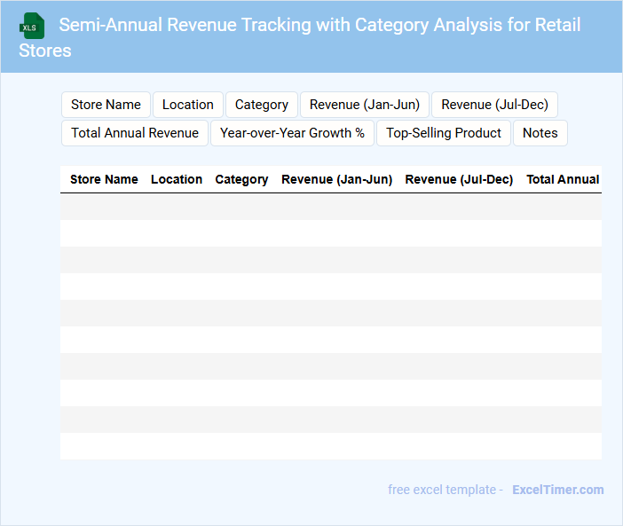623x526 pixels.
Task: Select the Revenue (Jan-Jun) tag button
Action: tap(364, 105)
